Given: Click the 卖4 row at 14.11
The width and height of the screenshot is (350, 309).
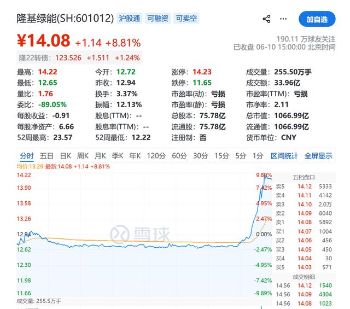Looking at the screenshot, I should [304, 195].
